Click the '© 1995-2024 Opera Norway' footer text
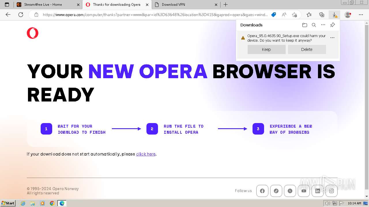The width and height of the screenshot is (369, 207). coord(53,189)
